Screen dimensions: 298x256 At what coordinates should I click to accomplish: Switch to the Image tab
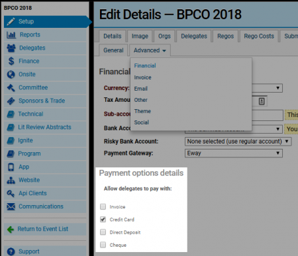140,36
